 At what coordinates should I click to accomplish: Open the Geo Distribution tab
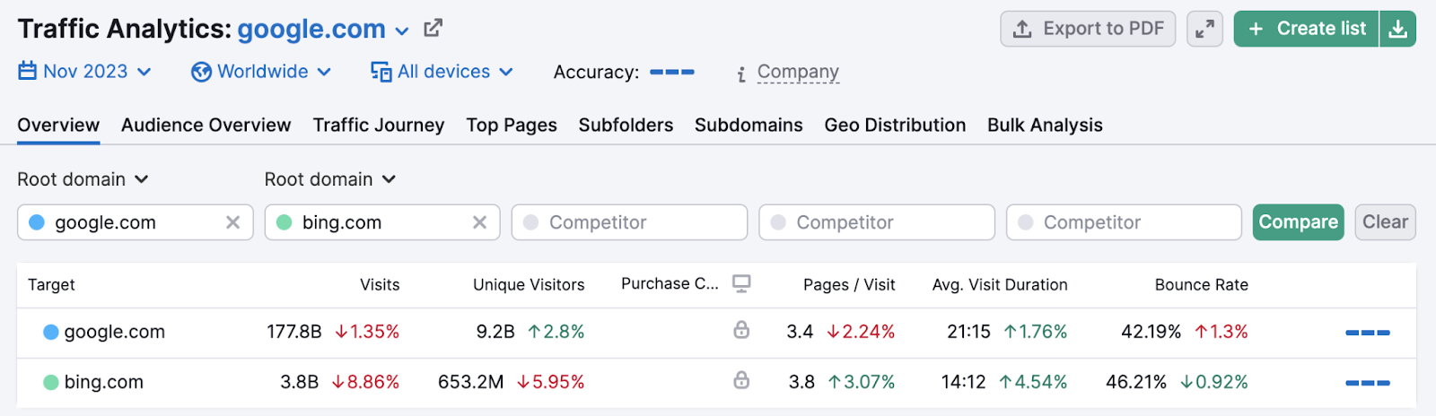pos(895,126)
